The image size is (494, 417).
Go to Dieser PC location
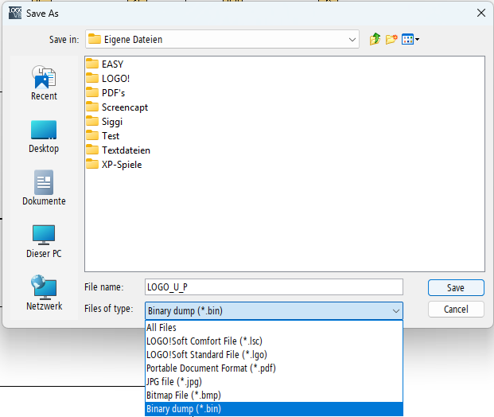tap(44, 241)
